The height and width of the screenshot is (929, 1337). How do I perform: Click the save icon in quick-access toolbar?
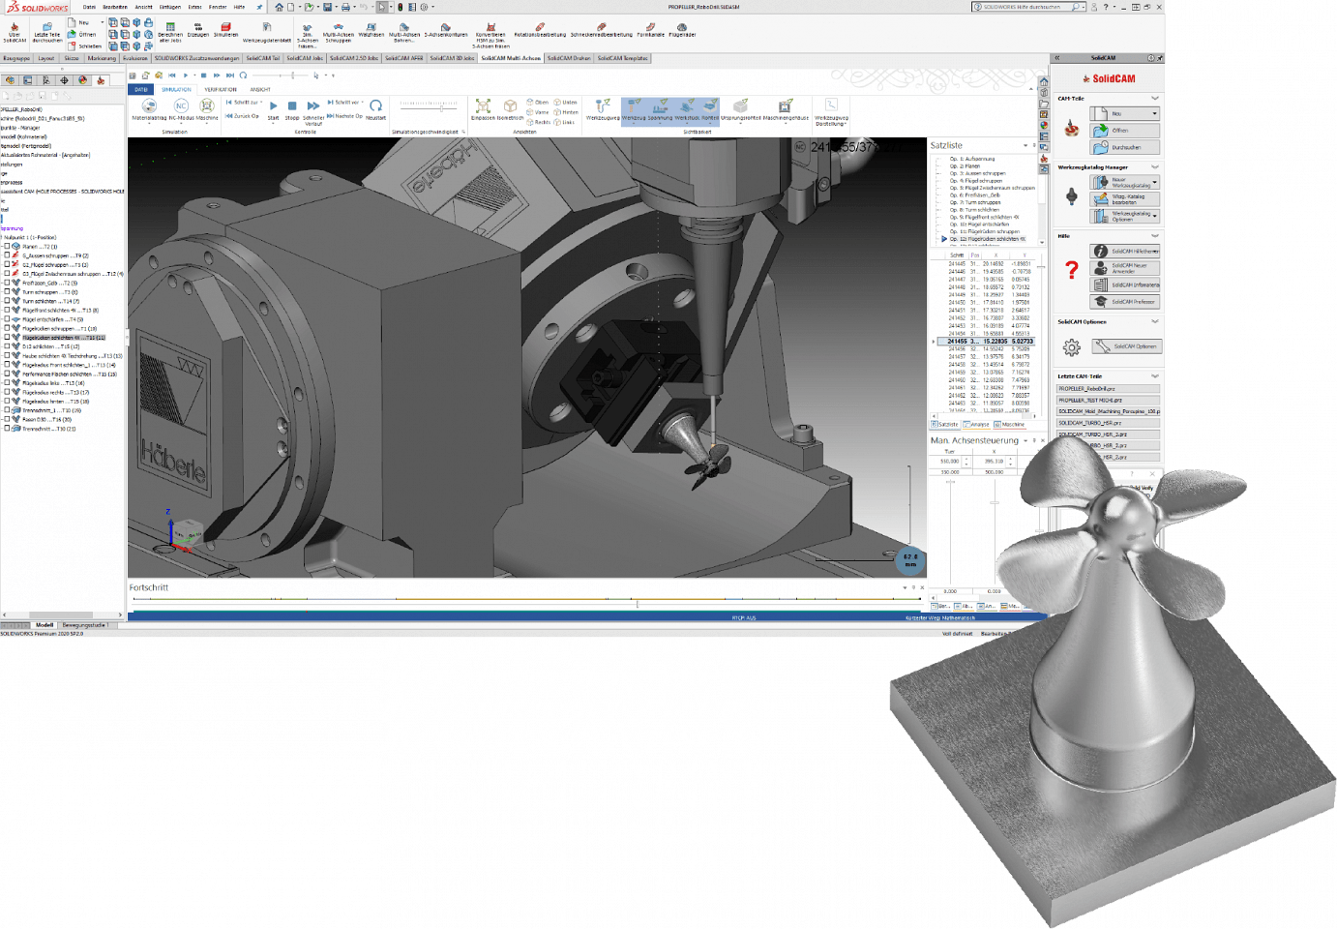click(327, 7)
